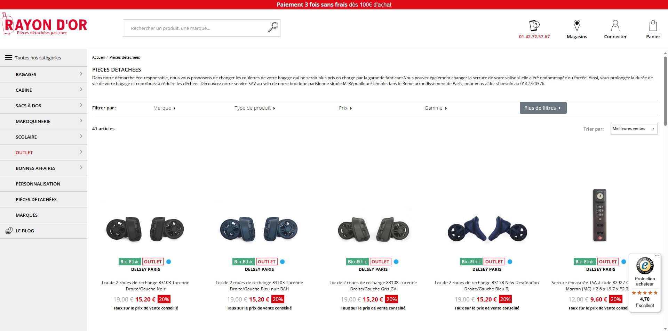The height and width of the screenshot is (331, 668).
Task: Click the Le Blog icon in sidebar
Action: (x=9, y=231)
